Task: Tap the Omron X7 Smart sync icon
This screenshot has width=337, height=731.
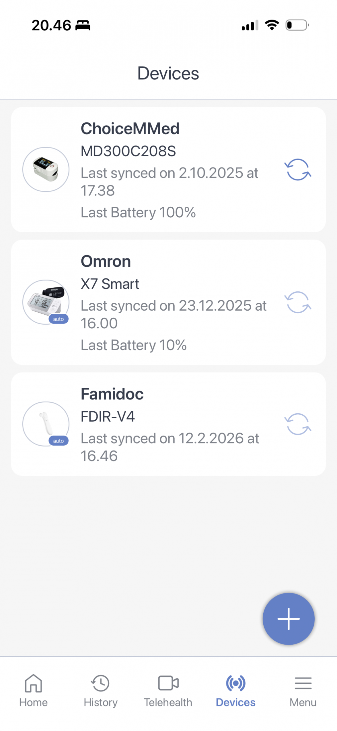Action: tap(298, 302)
